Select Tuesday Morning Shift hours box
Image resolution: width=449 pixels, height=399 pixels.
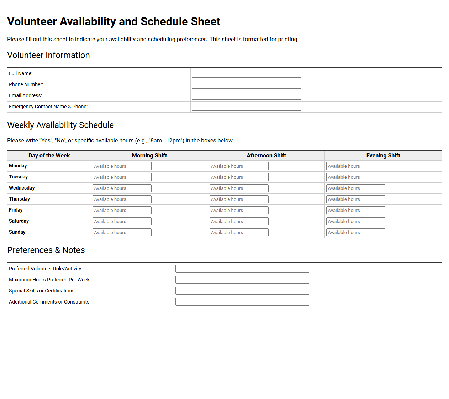tap(122, 177)
